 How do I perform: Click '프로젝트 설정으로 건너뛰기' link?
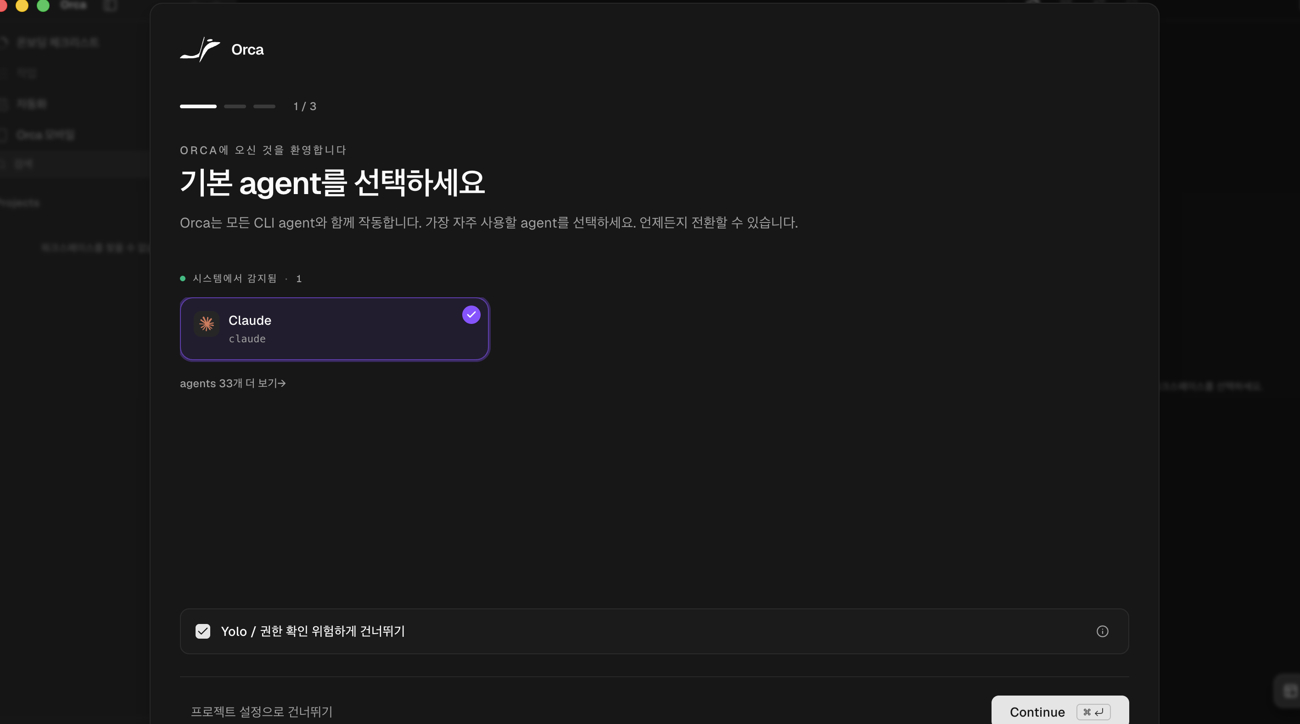261,712
